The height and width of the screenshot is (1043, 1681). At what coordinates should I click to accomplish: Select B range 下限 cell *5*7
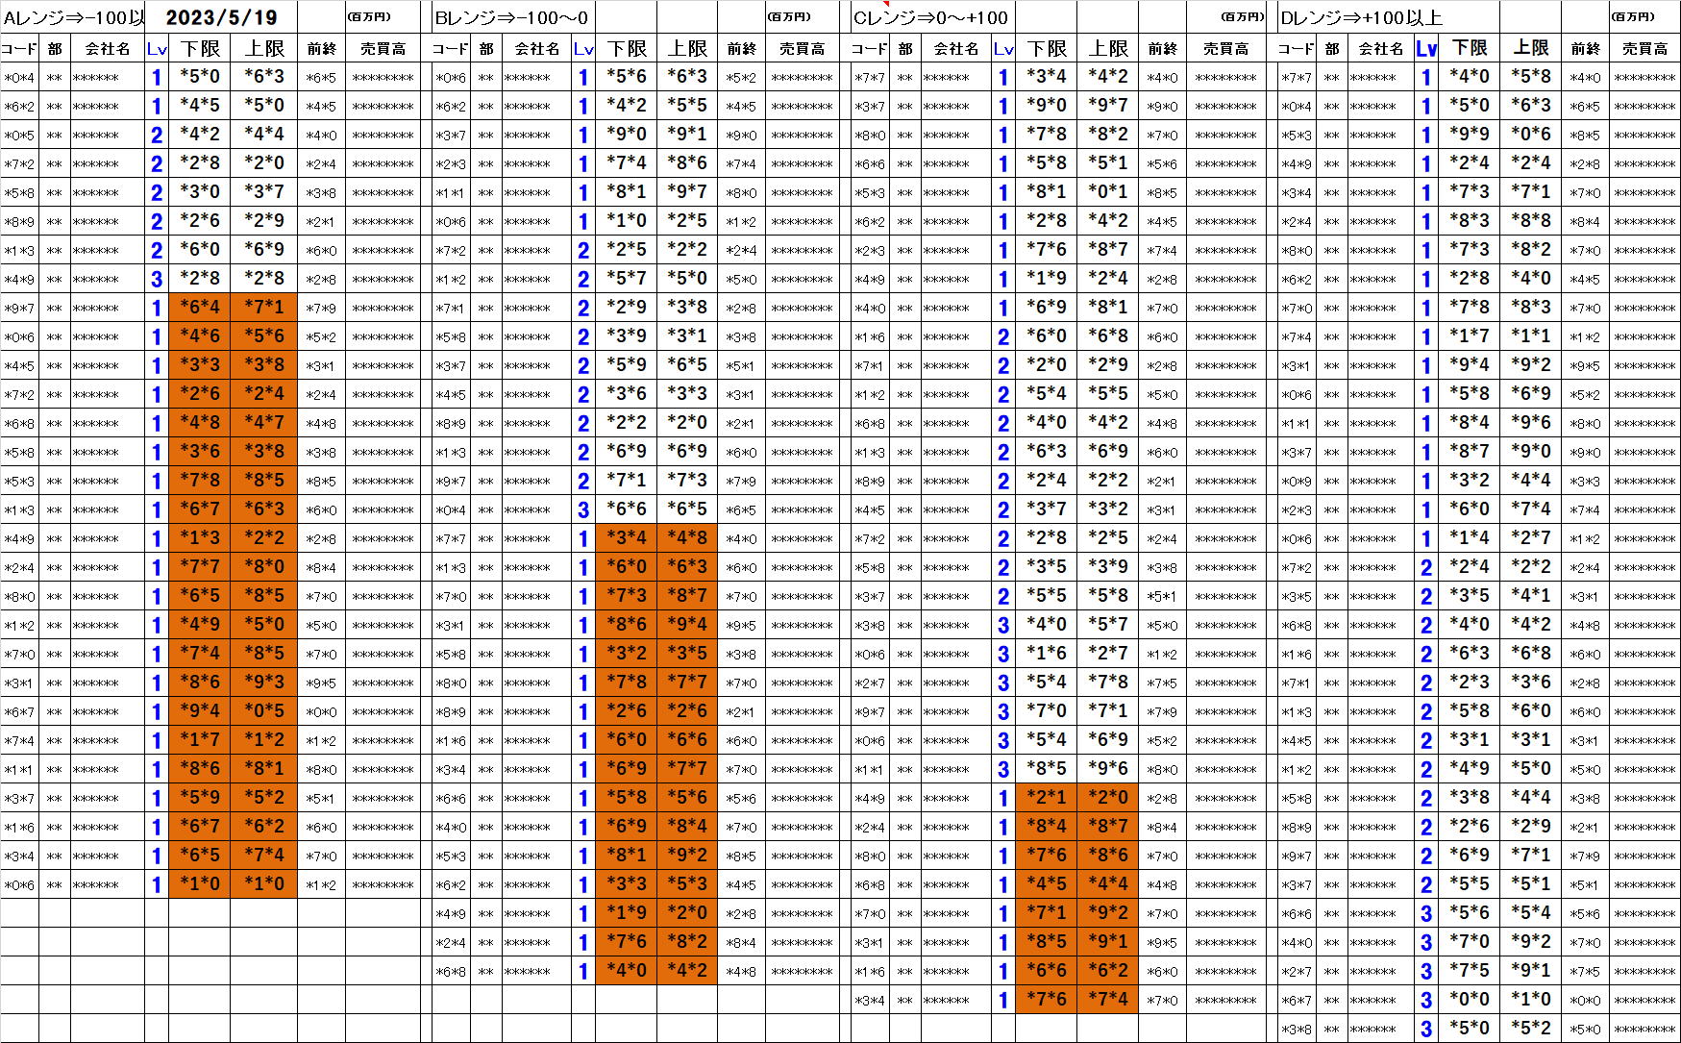[x=627, y=279]
